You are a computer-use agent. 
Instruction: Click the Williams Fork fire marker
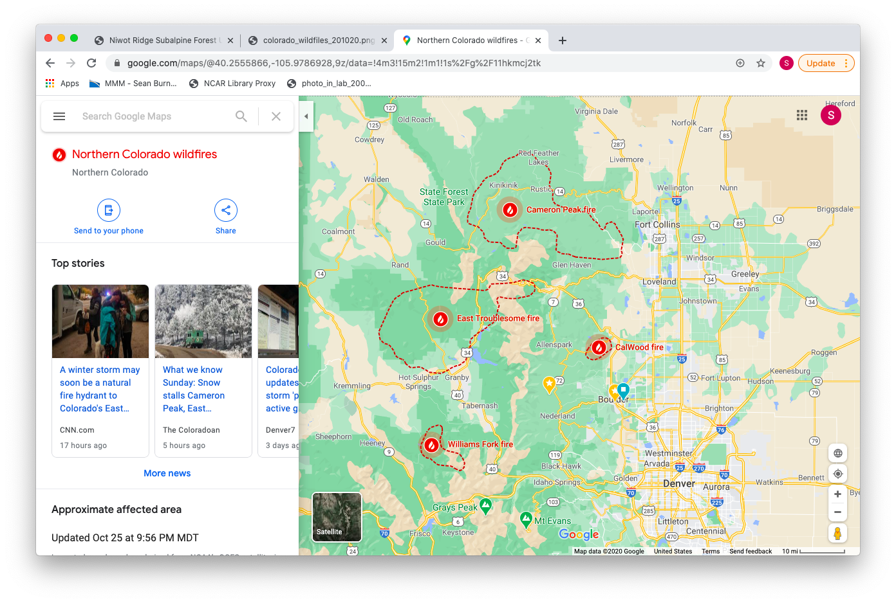click(432, 444)
